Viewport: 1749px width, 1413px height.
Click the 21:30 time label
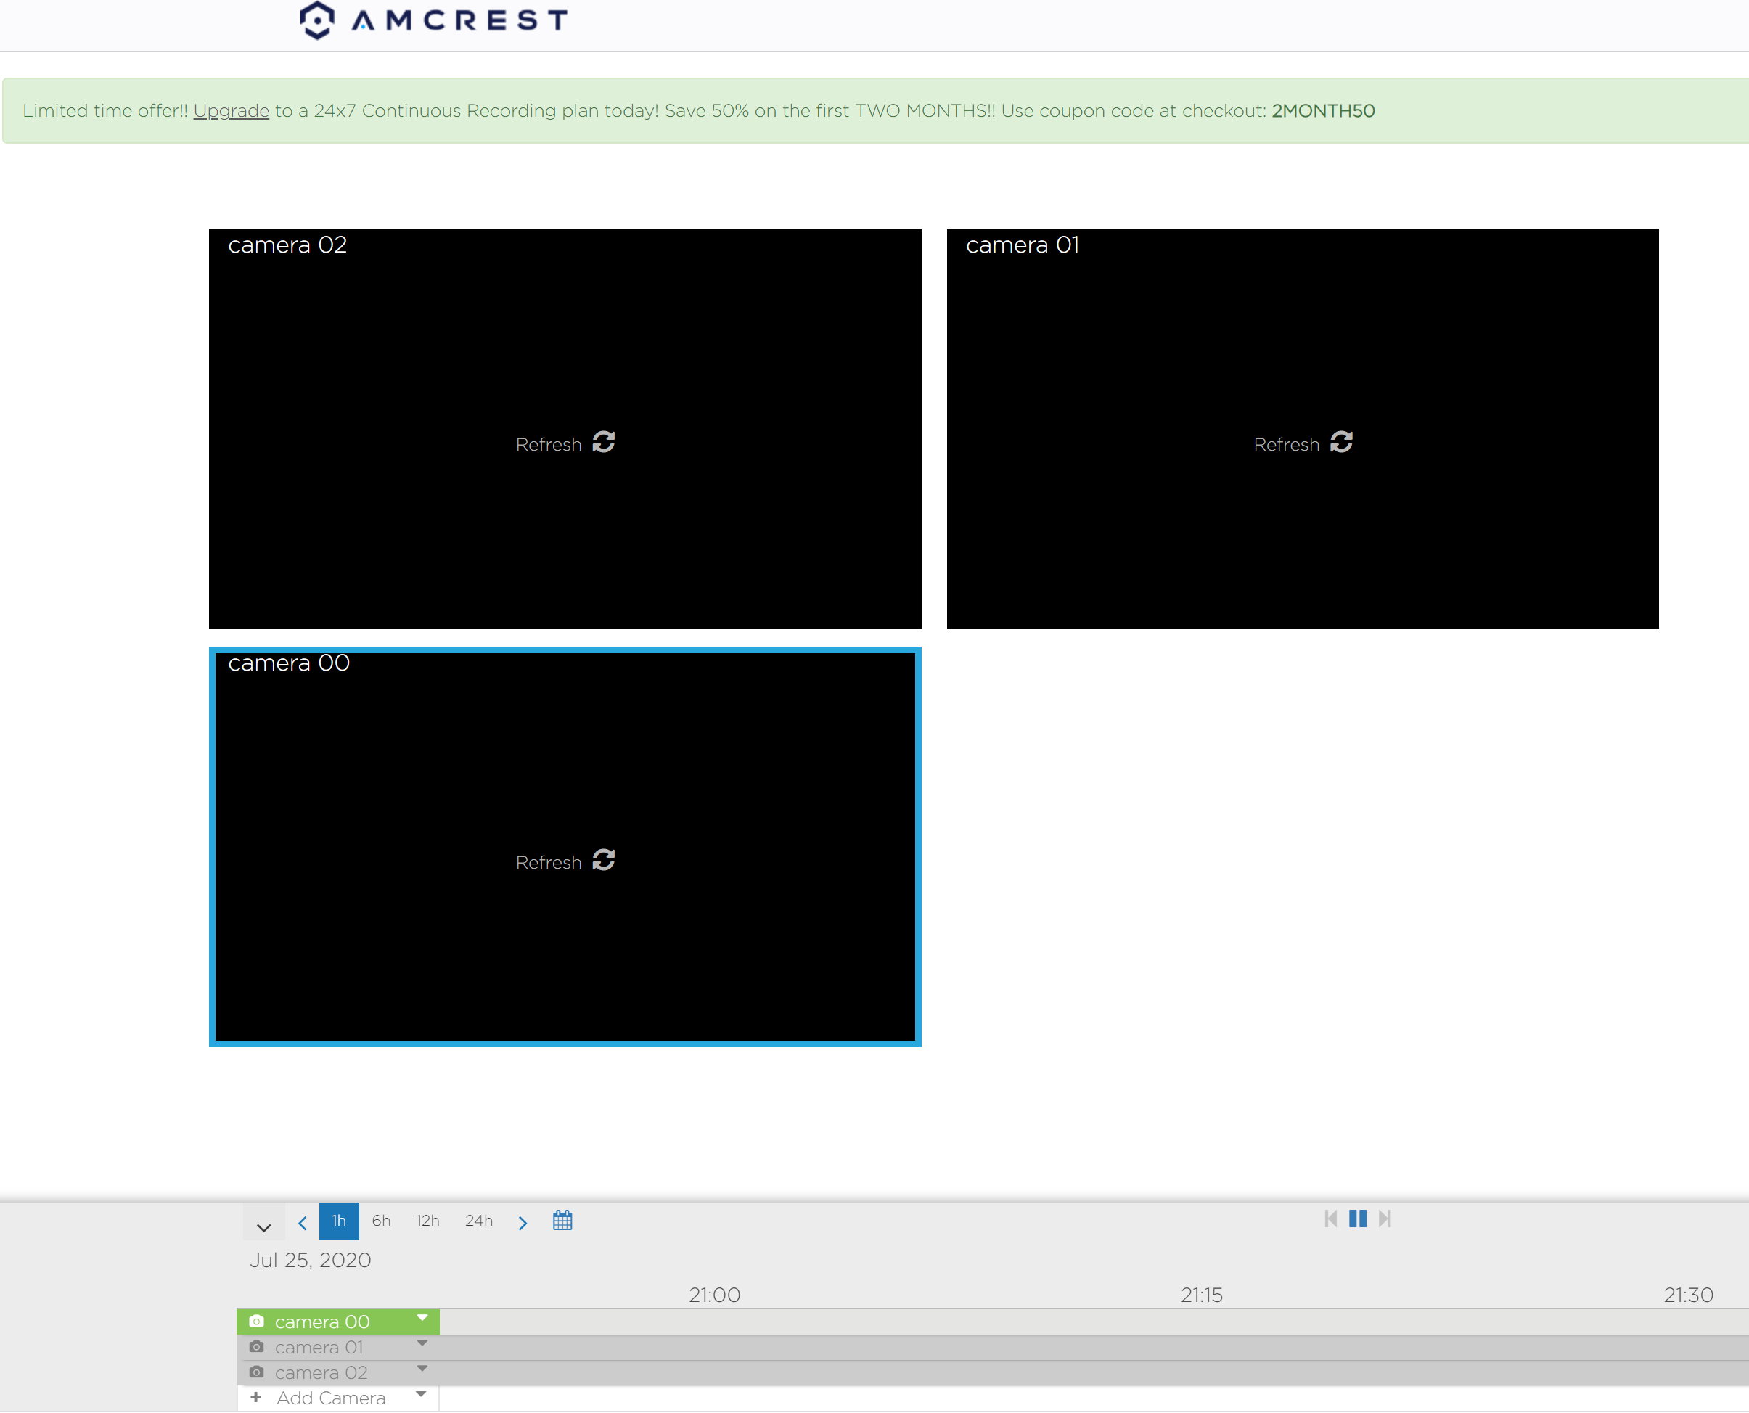(x=1689, y=1294)
